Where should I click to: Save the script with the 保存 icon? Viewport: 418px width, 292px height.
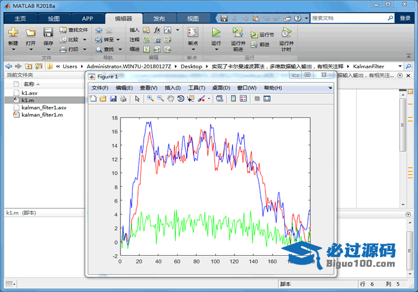coord(49,33)
